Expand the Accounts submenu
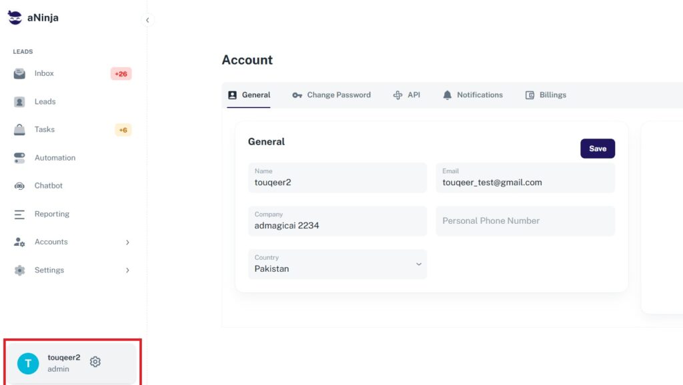Image resolution: width=683 pixels, height=385 pixels. [x=127, y=242]
